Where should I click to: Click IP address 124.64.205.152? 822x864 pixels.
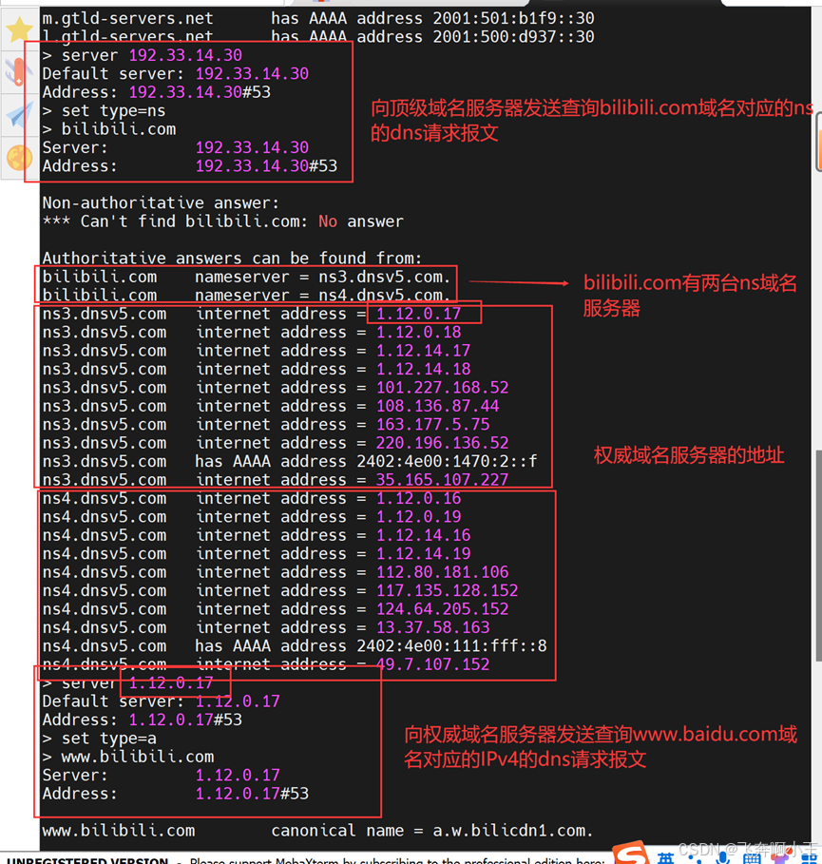pos(443,609)
